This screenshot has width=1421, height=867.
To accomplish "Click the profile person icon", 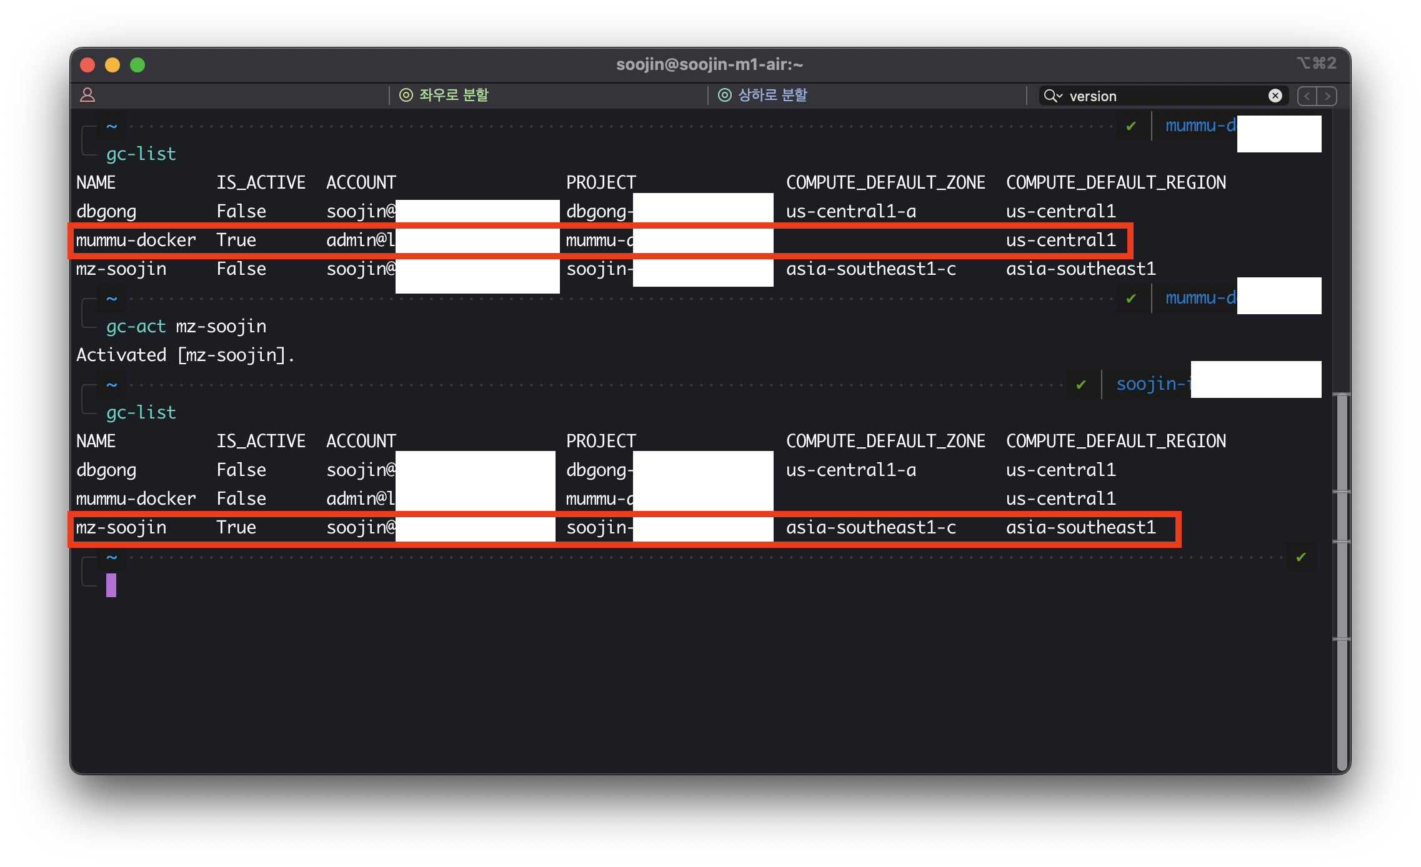I will (87, 95).
